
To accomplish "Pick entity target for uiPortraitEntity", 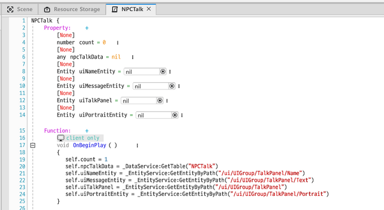I will tap(175, 115).
